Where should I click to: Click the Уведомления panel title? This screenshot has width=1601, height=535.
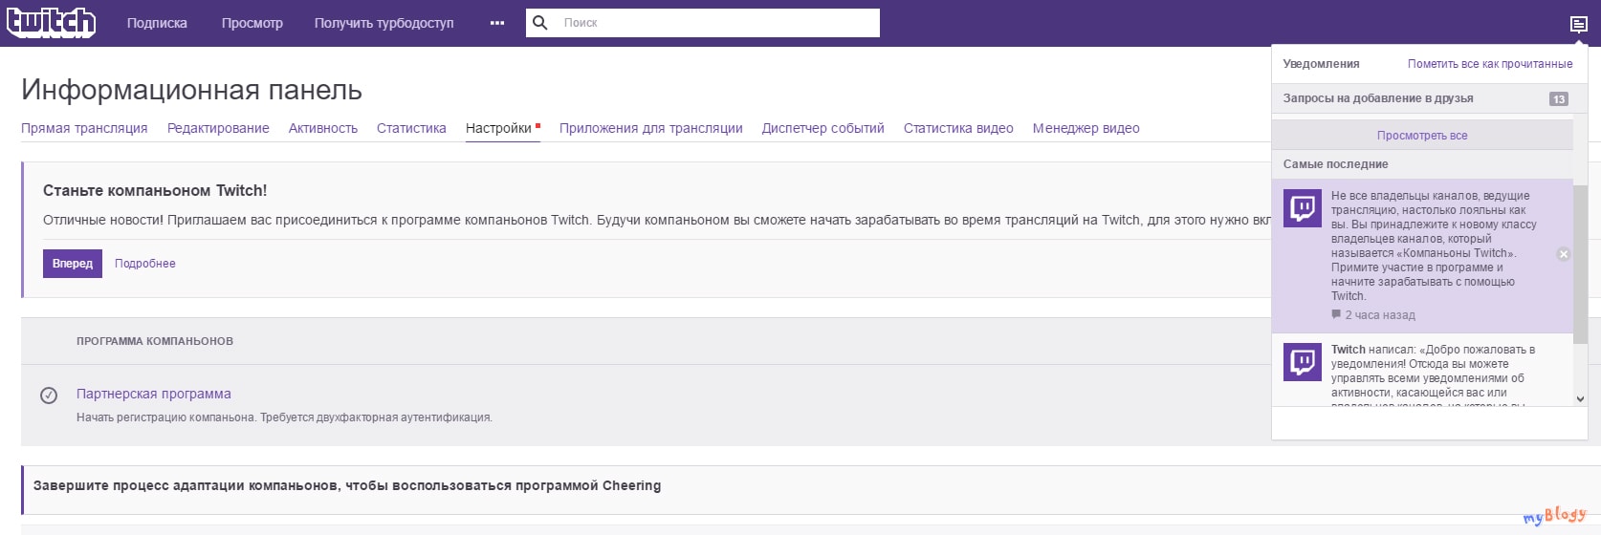(1321, 64)
